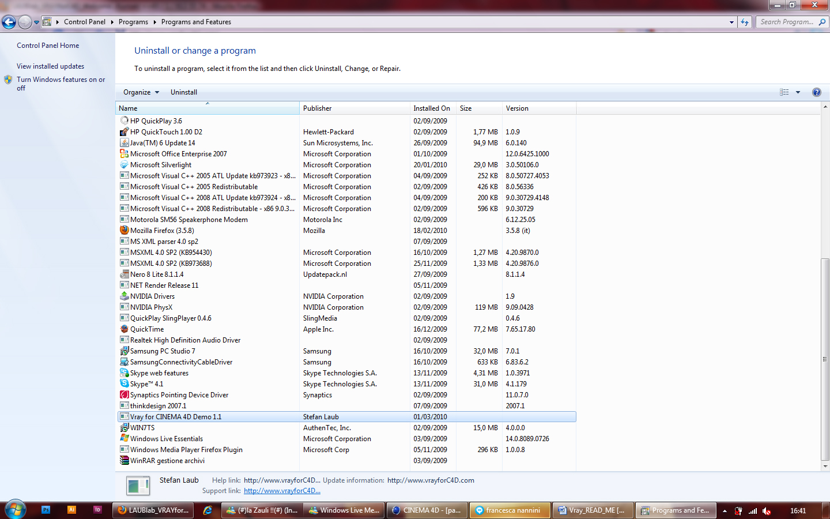830x519 pixels.
Task: Select the Skype 4.1 program icon
Action: (124, 383)
